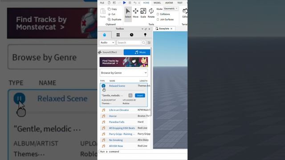Play the All Dropping 8 Bit Beats icon
Image resolution: width=285 pixels, height=160 pixels.
(103, 128)
